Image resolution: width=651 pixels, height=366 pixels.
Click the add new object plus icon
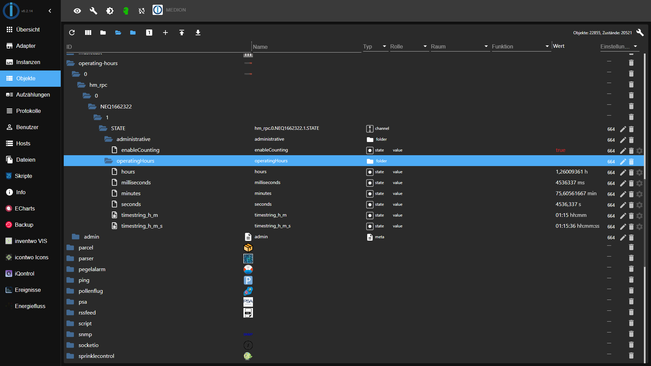tap(165, 33)
